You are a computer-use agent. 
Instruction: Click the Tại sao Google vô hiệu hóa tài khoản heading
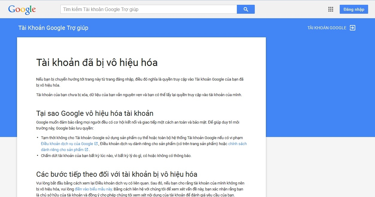(94, 113)
